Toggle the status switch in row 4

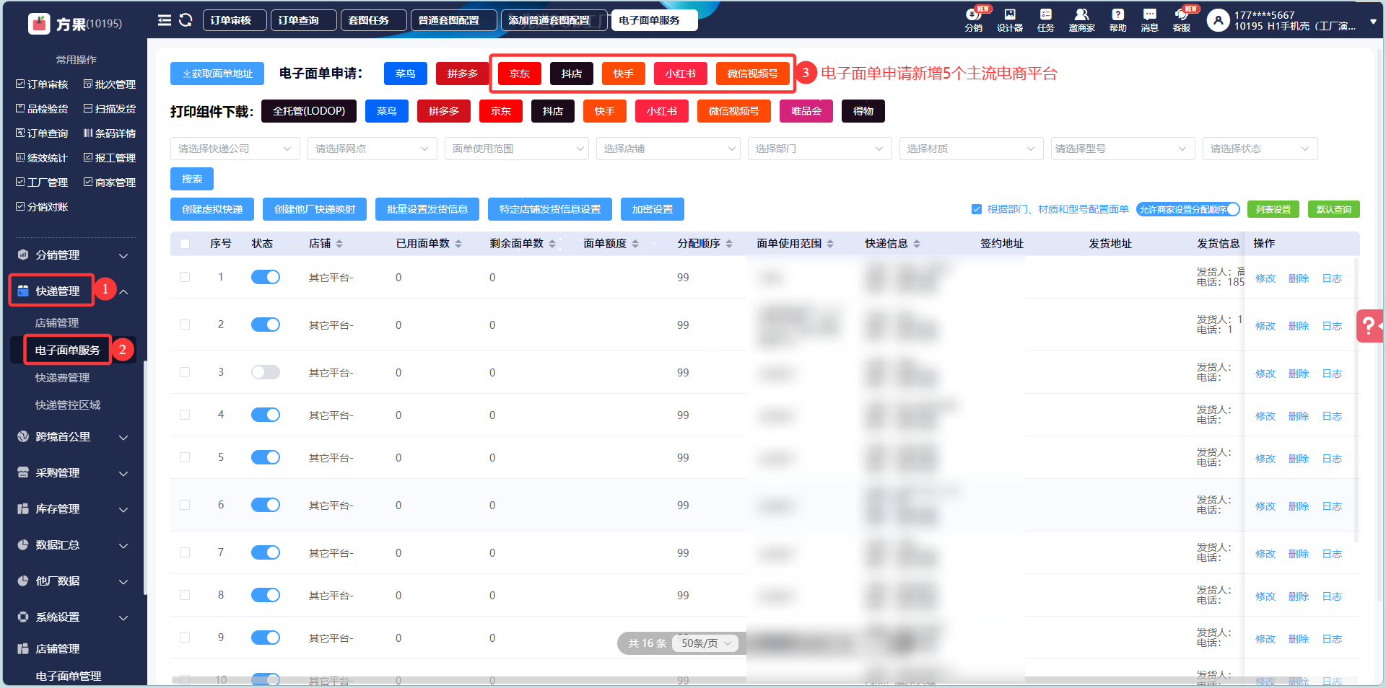click(x=266, y=415)
